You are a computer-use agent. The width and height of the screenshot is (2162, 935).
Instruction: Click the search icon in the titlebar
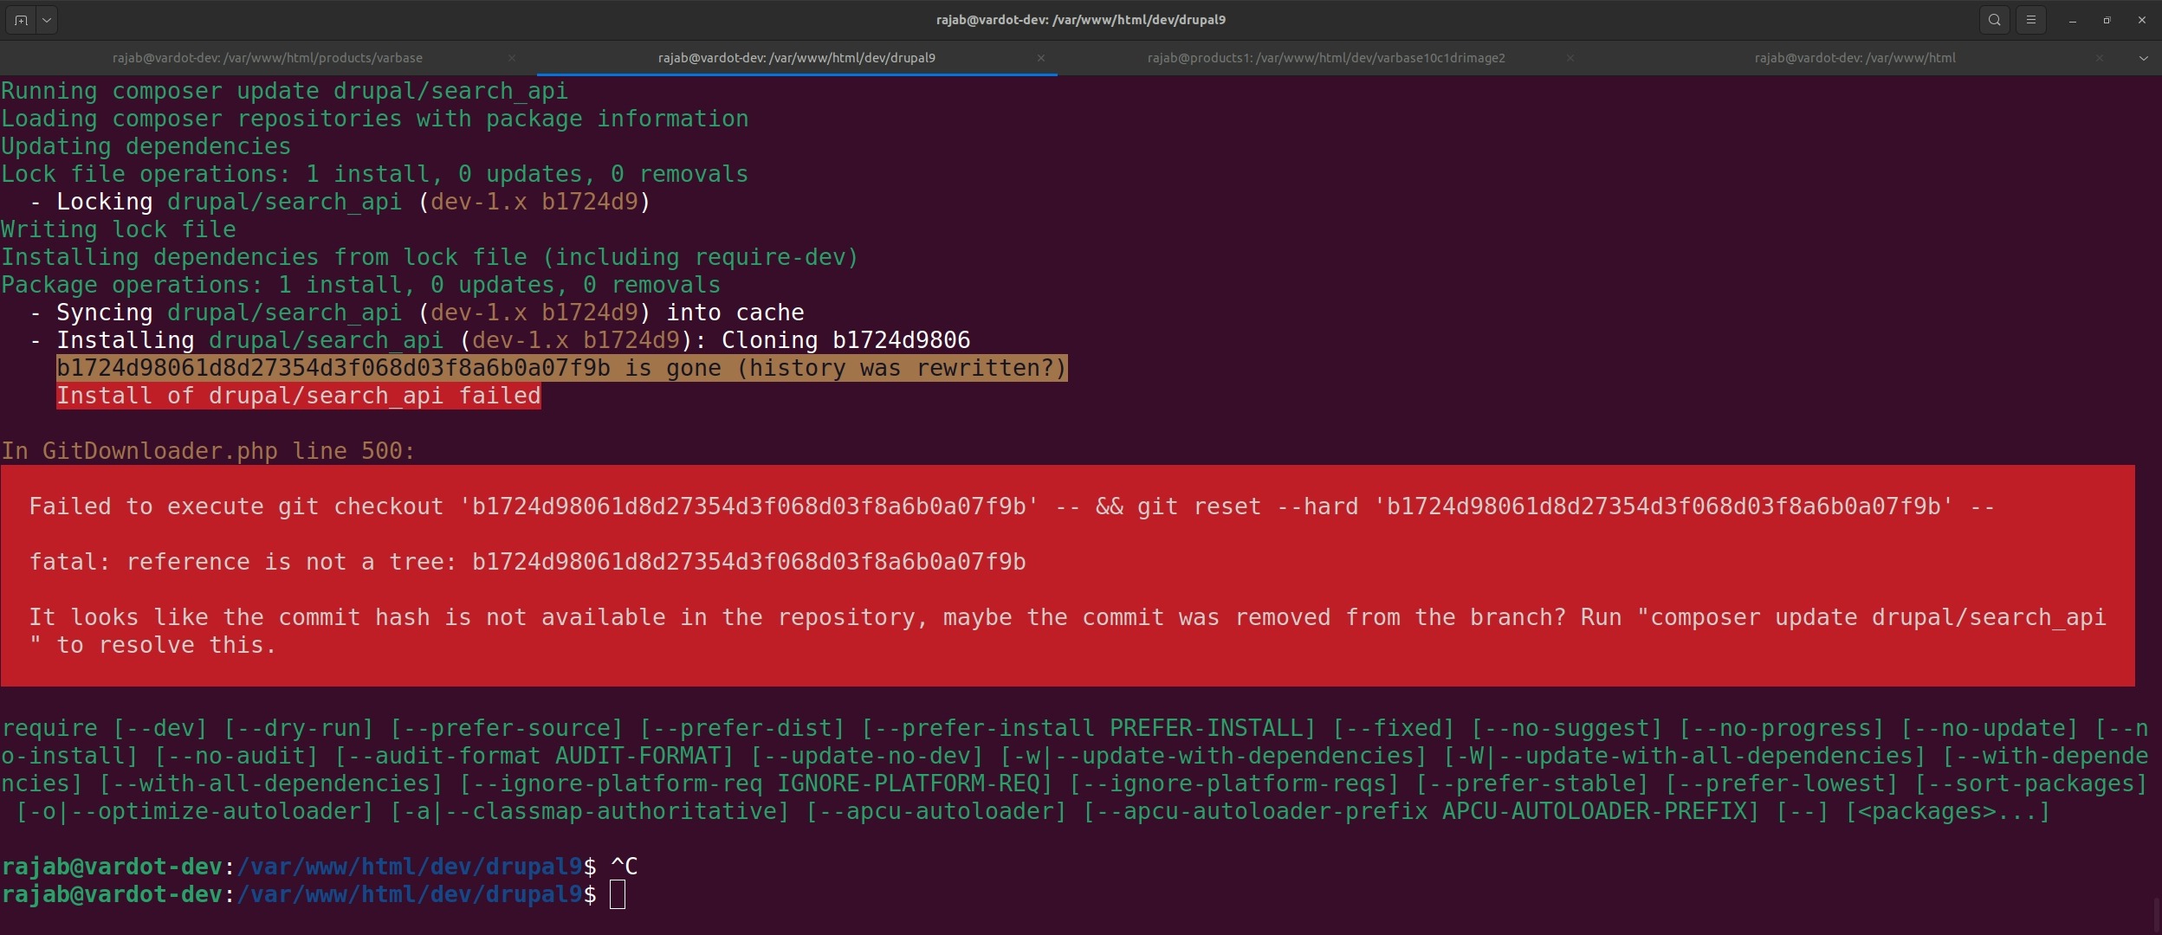point(1994,19)
